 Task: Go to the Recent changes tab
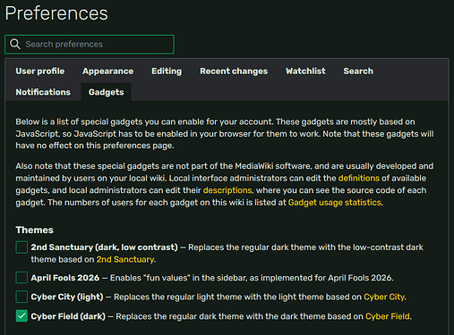(x=234, y=71)
